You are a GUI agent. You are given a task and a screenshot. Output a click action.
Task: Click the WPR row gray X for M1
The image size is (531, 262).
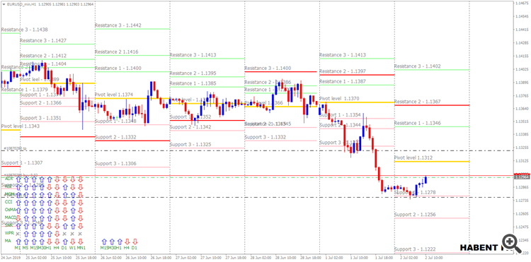coord(18,234)
